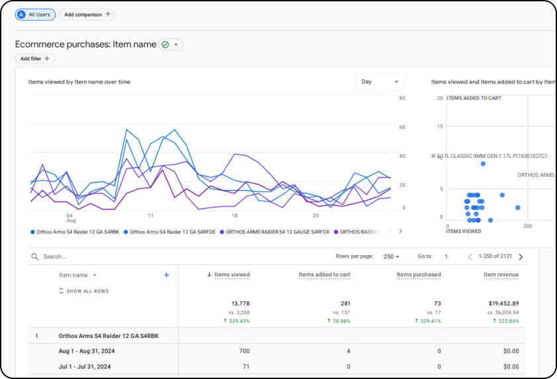The image size is (557, 379).
Task: Click the 13,778 items viewed total
Action: pos(240,303)
